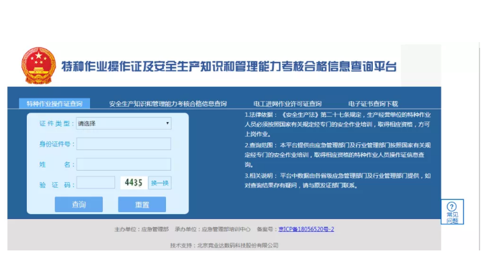
Task: Click the platform title heading
Action: coord(229,67)
